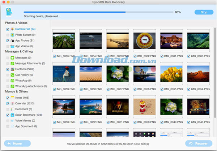Open the IMG_0058 desert sand thumbnail
Screen dimensions: 217x151
coord(91,74)
